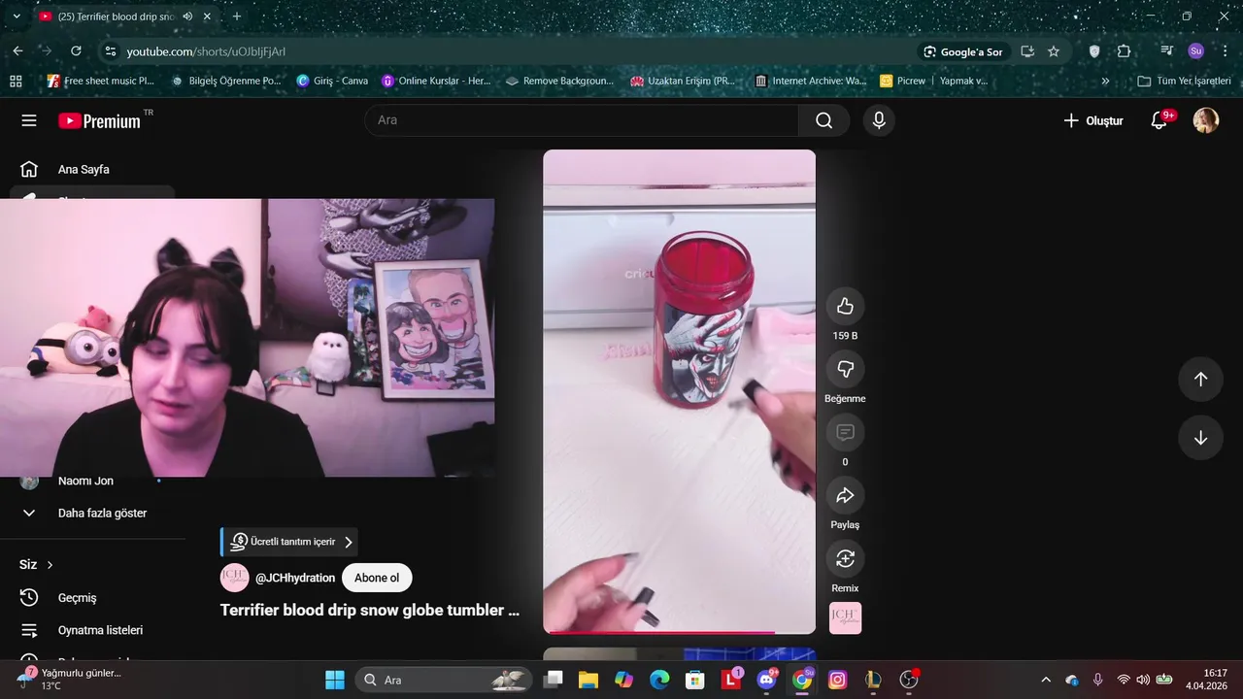Open the YouTube hamburger guide menu
1243x699 pixels.
click(x=29, y=120)
